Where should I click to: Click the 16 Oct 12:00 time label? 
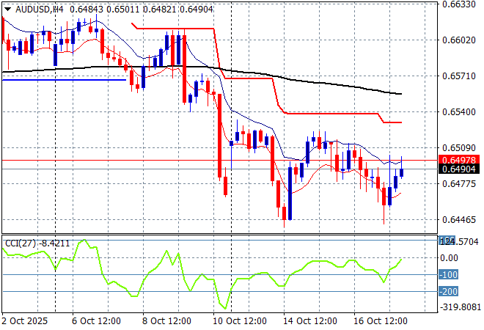(381, 321)
